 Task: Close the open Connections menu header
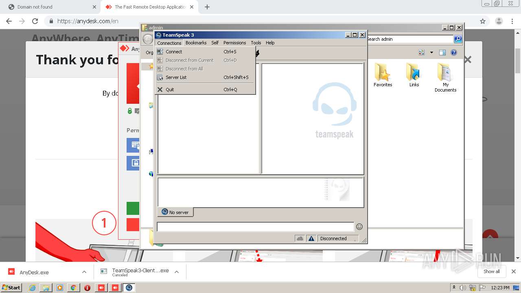(x=169, y=43)
